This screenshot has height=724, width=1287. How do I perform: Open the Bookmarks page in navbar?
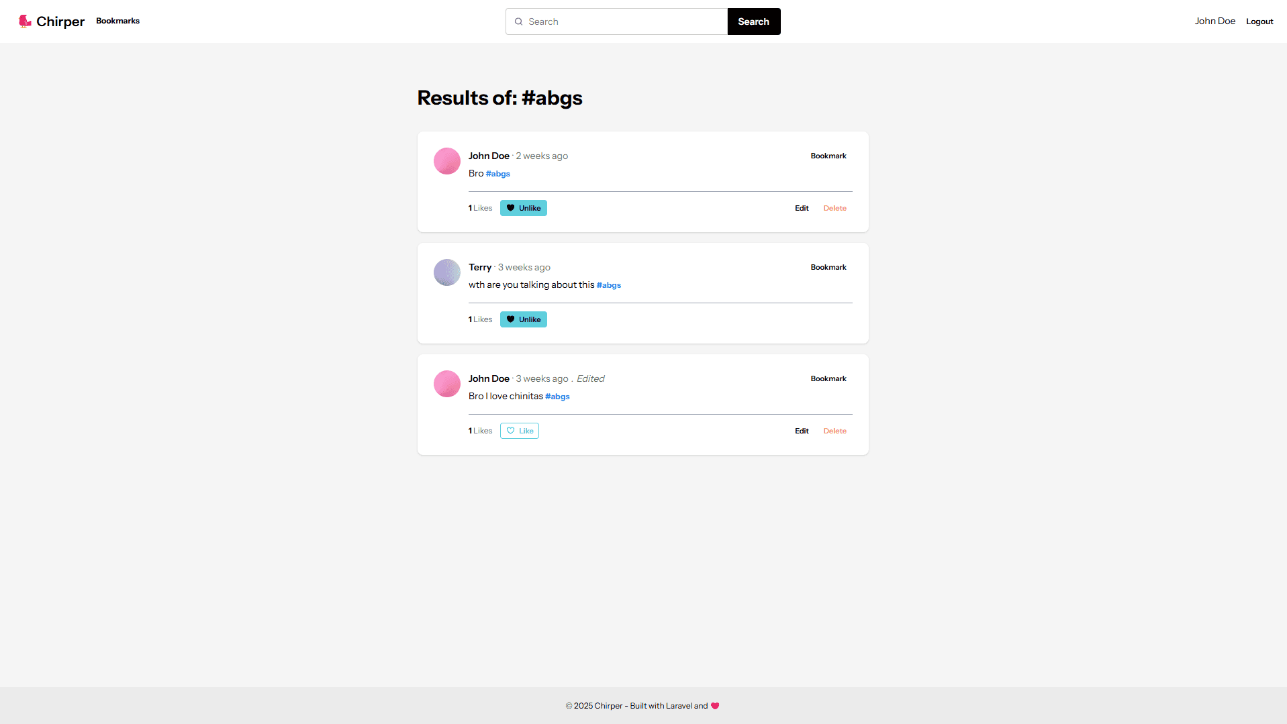[117, 21]
